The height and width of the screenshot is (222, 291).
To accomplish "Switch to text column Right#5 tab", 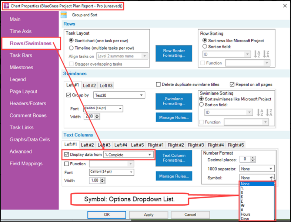I will click(x=236, y=145).
